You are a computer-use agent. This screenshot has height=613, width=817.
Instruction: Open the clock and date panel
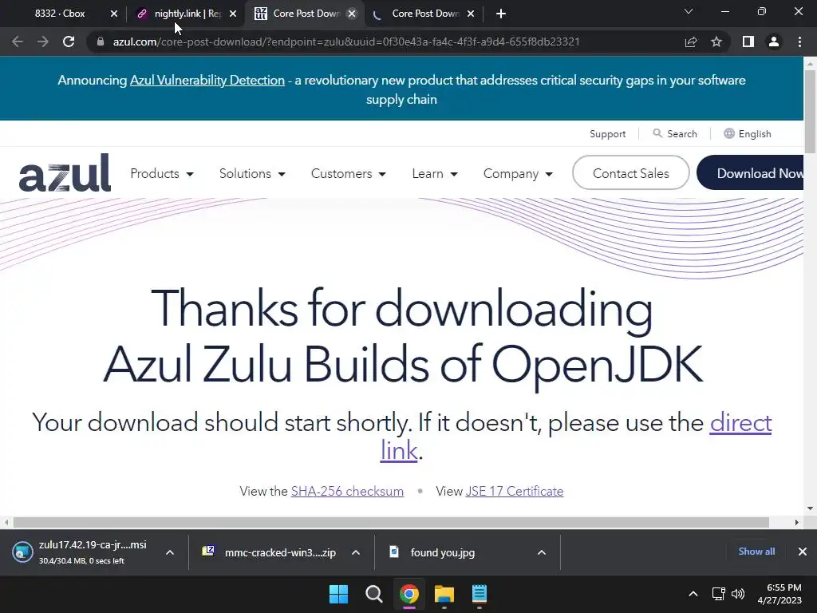coord(780,594)
